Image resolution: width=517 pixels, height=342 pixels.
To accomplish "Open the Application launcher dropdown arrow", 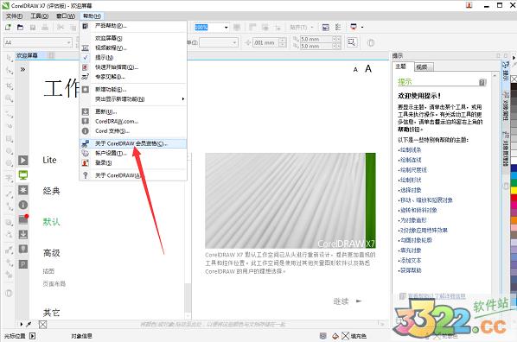I will tap(362, 28).
